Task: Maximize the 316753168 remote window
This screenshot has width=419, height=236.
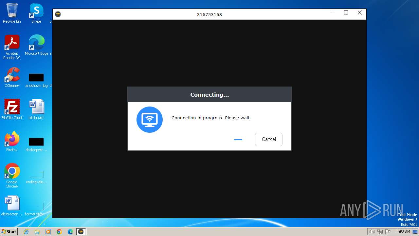Action: [346, 13]
